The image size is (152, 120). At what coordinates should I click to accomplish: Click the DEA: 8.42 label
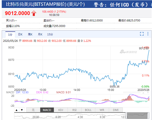42,92
